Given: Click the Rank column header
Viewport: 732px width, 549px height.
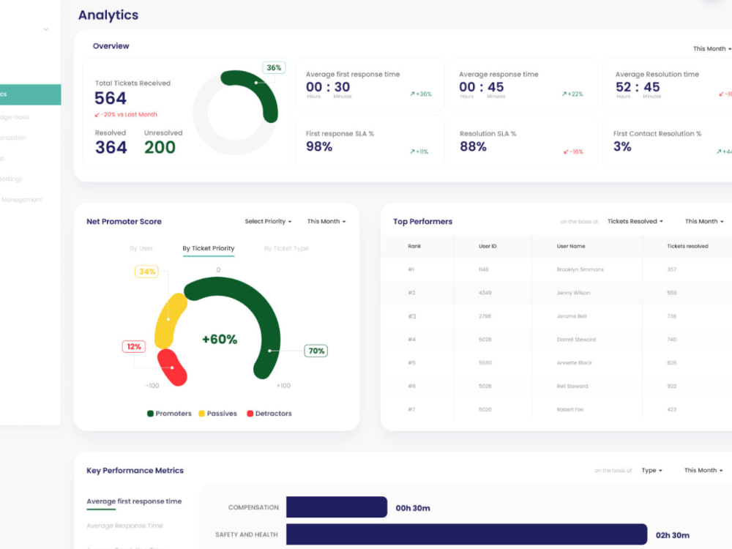Looking at the screenshot, I should pos(414,246).
